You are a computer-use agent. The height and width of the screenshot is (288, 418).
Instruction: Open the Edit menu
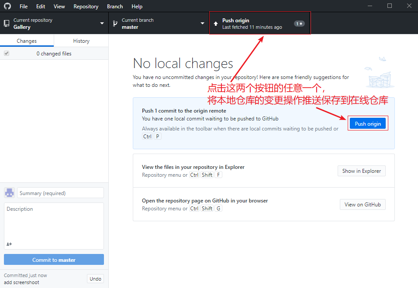pos(41,7)
